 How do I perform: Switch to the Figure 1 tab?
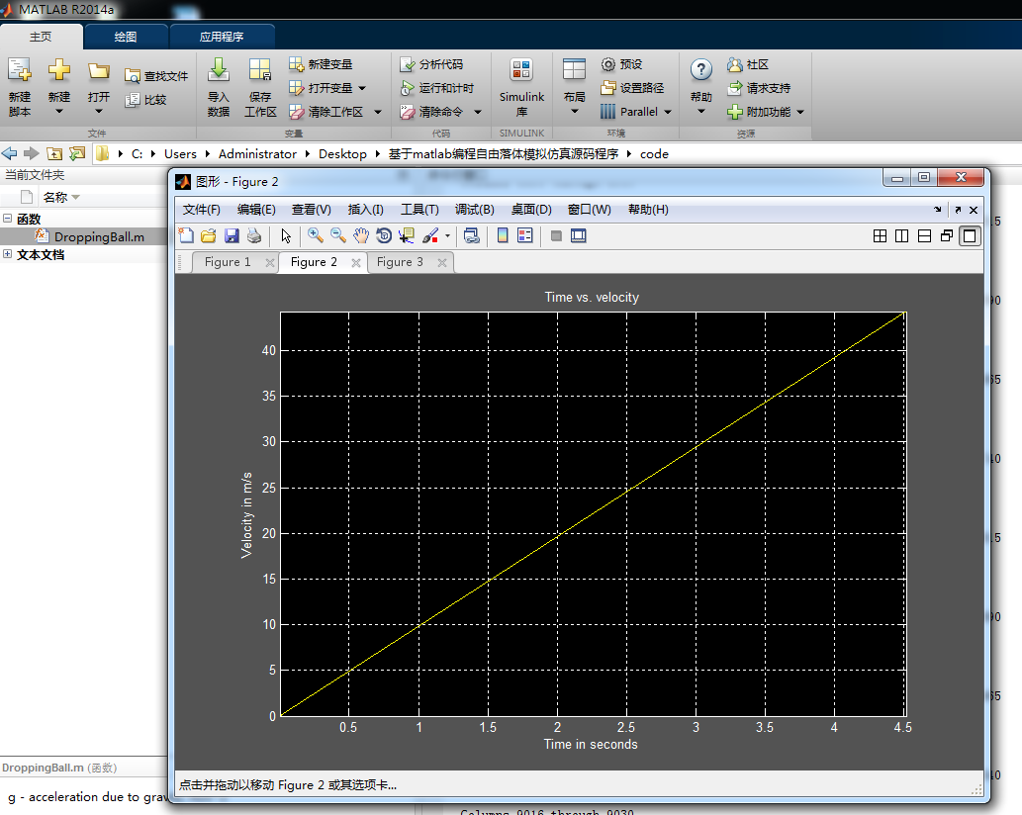228,262
